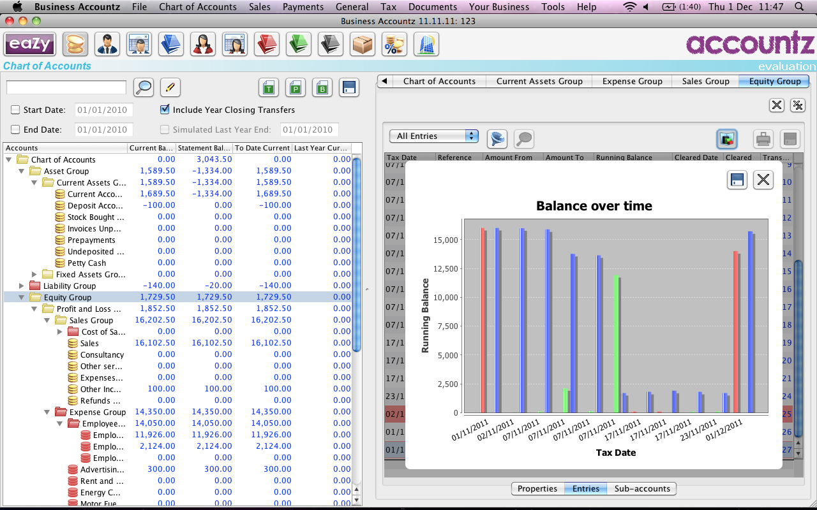Switch to the Expense Group tab
Viewport: 817px width, 510px height.
[x=633, y=81]
